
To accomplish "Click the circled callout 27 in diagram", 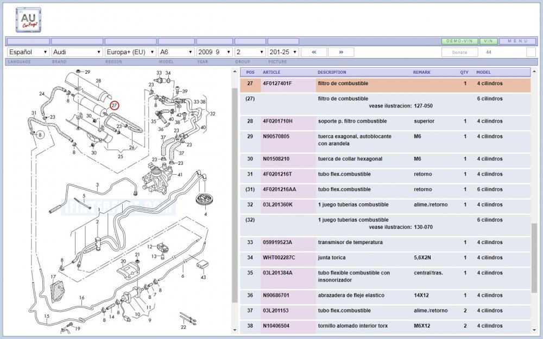I will tap(114, 106).
